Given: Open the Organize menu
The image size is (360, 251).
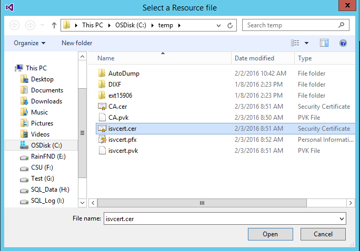Looking at the screenshot, I should 29,43.
